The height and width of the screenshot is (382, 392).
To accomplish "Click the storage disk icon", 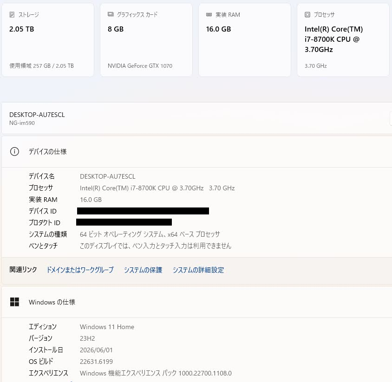I will pos(12,15).
